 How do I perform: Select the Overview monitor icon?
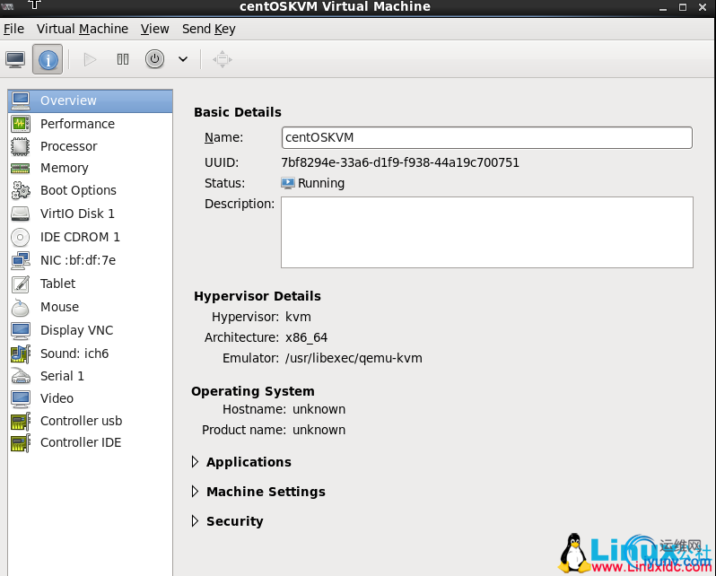(21, 100)
